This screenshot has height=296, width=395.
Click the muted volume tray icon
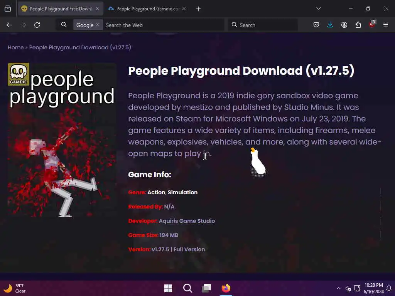point(348,288)
